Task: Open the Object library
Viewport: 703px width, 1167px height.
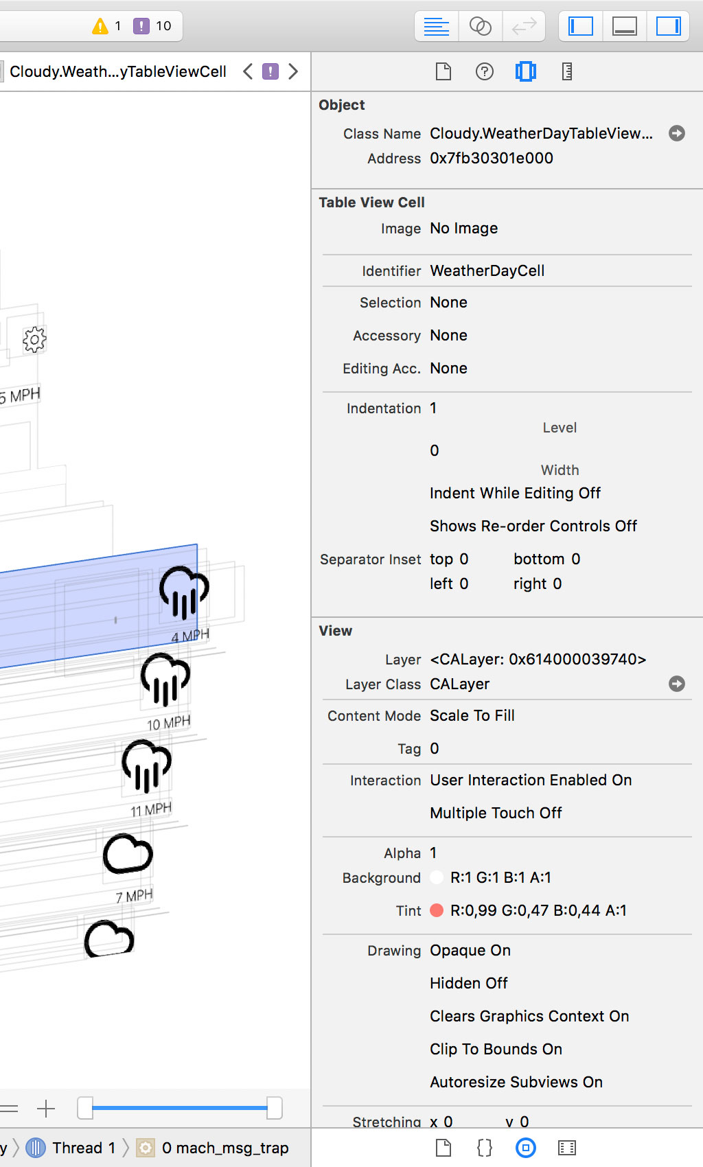Action: (x=526, y=1148)
